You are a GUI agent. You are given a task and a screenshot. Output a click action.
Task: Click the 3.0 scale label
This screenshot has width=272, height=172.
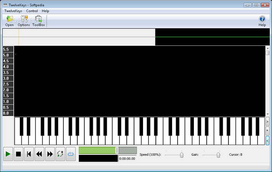pyautogui.click(x=8, y=78)
